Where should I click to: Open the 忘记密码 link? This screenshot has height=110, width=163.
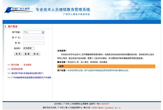pyautogui.click(x=27, y=65)
